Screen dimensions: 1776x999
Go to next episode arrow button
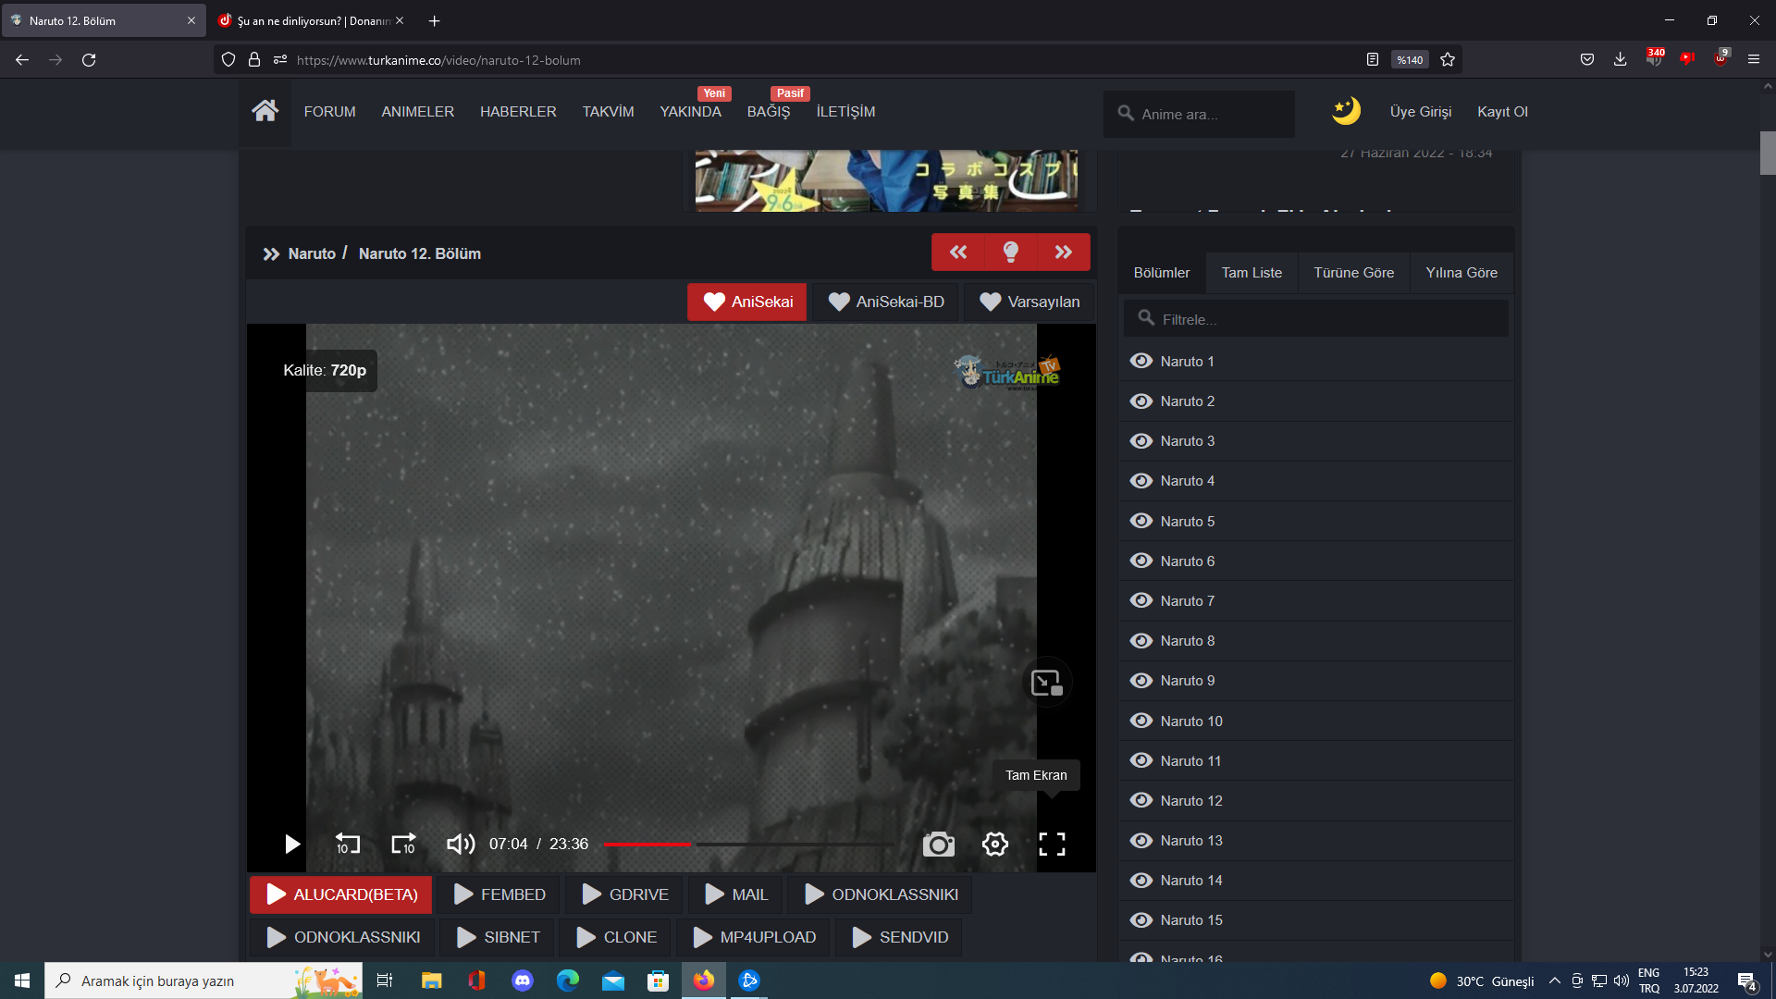[x=1064, y=253]
